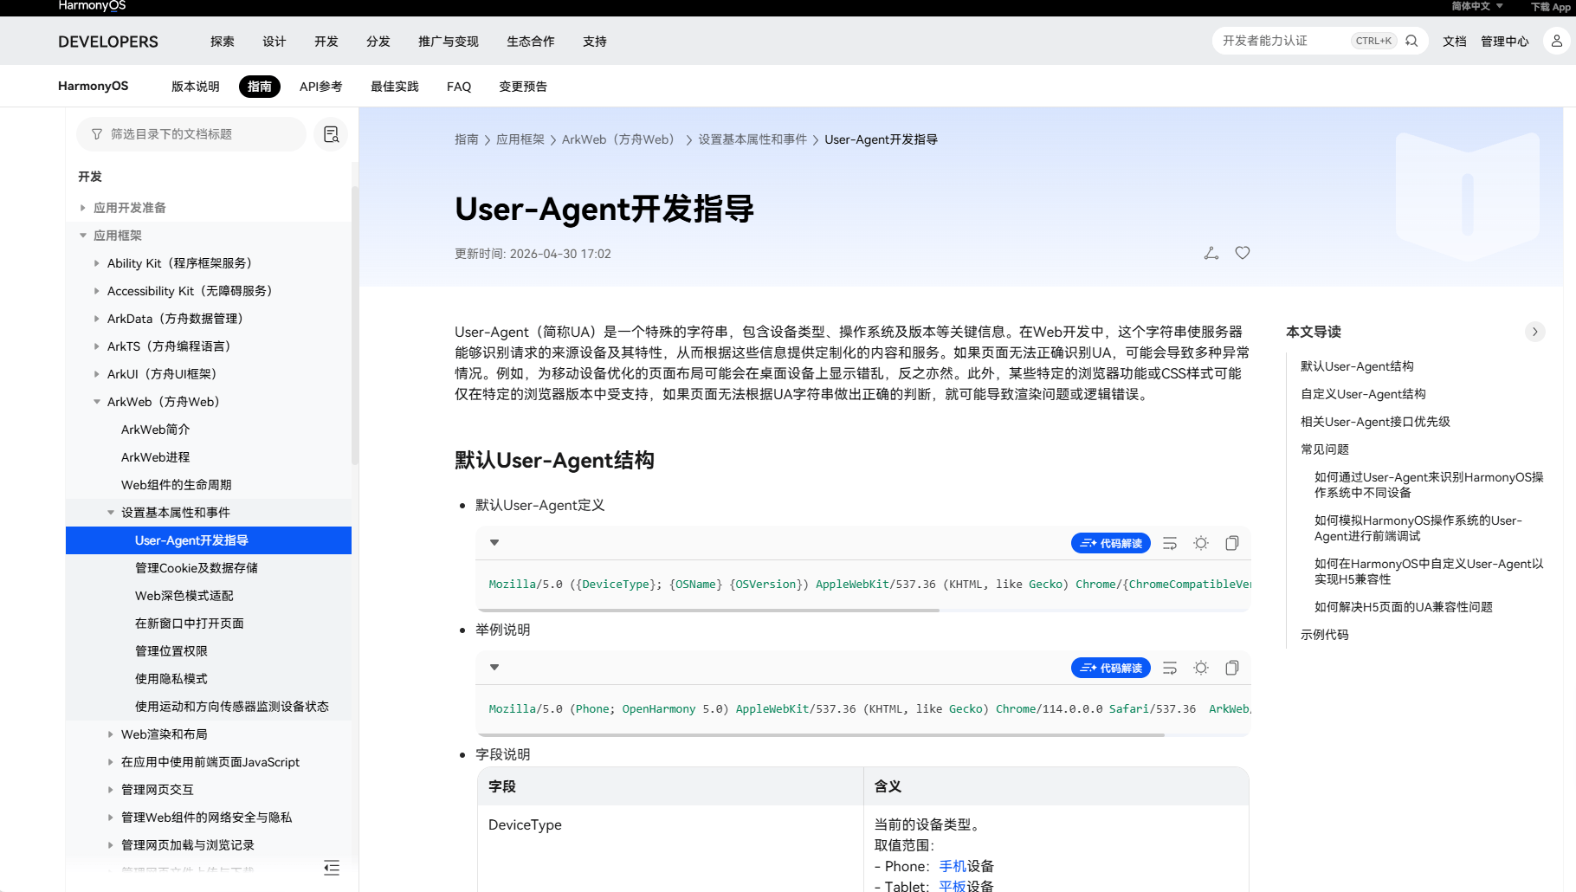Collapse 应用框架 tree node
The image size is (1576, 892).
83,236
